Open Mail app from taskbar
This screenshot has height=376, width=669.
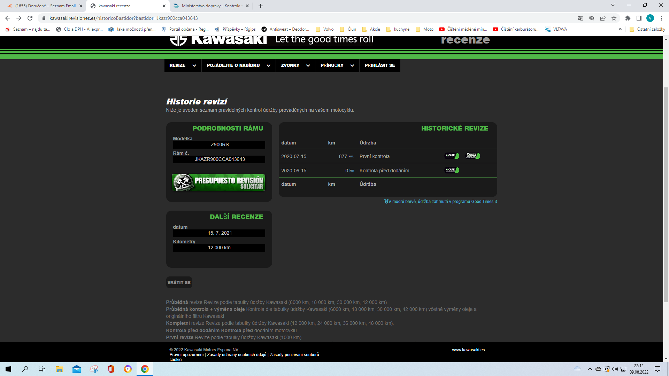coord(76,369)
